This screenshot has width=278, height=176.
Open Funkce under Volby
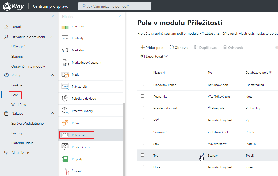17,85
